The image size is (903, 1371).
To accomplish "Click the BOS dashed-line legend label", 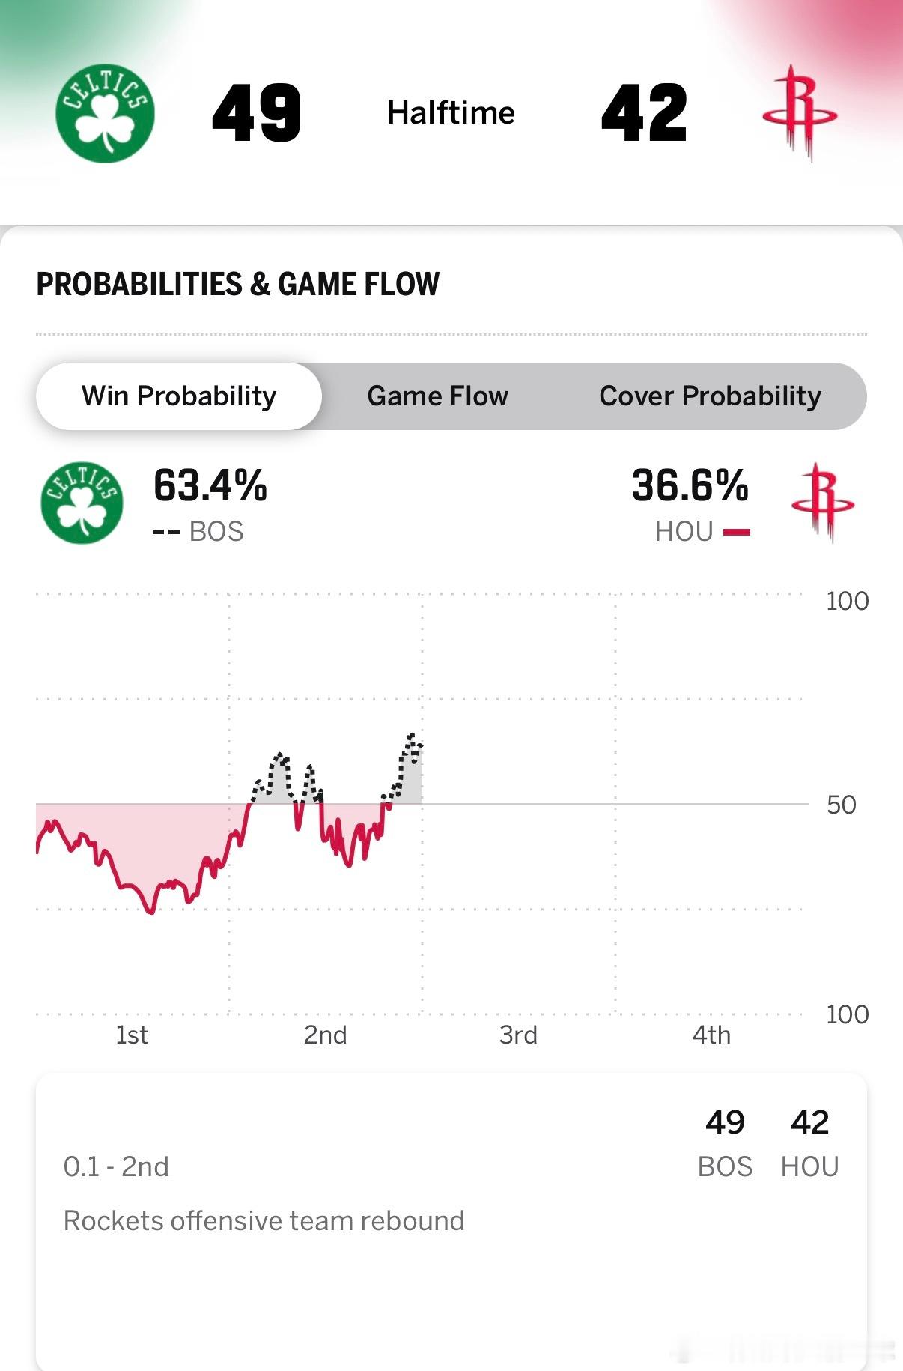I will (x=199, y=532).
